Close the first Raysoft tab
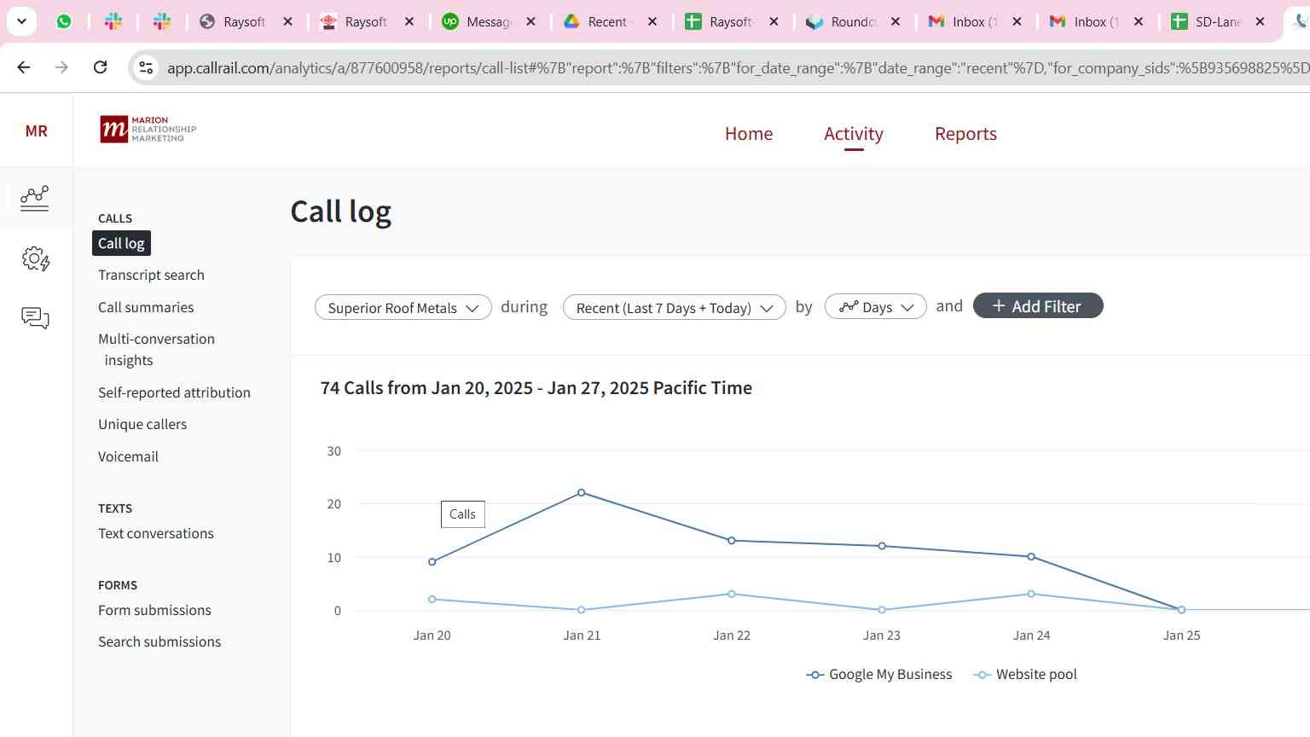Viewport: 1310px width, 737px height. 288,21
